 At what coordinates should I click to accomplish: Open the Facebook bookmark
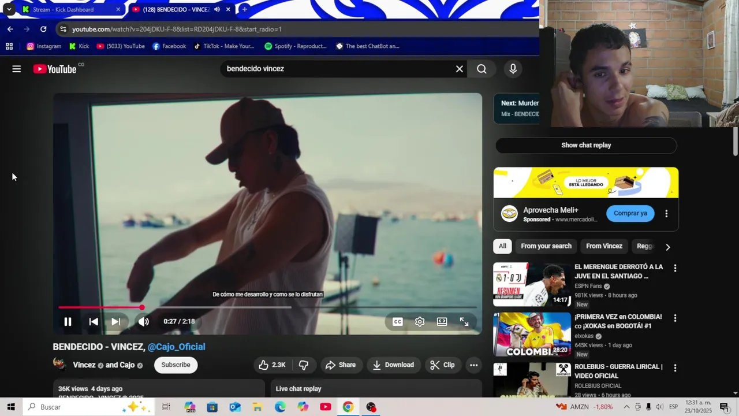169,46
